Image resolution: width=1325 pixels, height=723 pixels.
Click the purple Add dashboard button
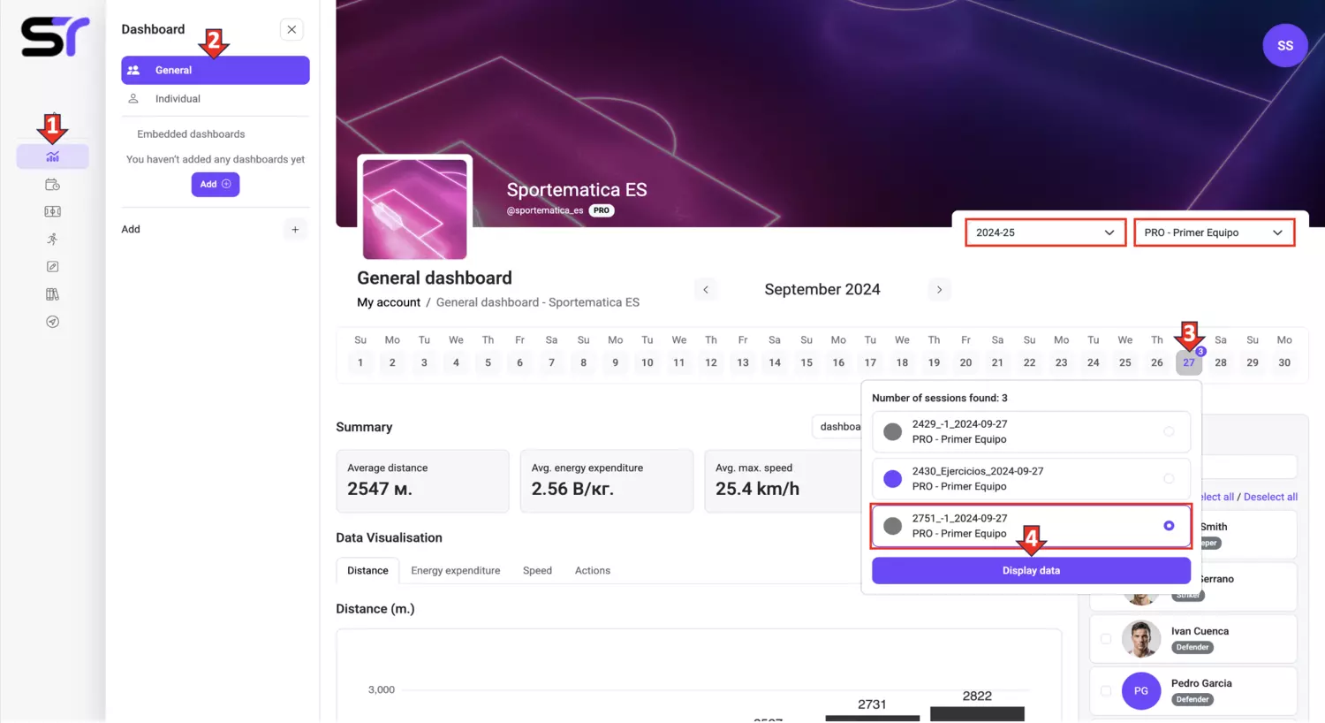point(216,184)
